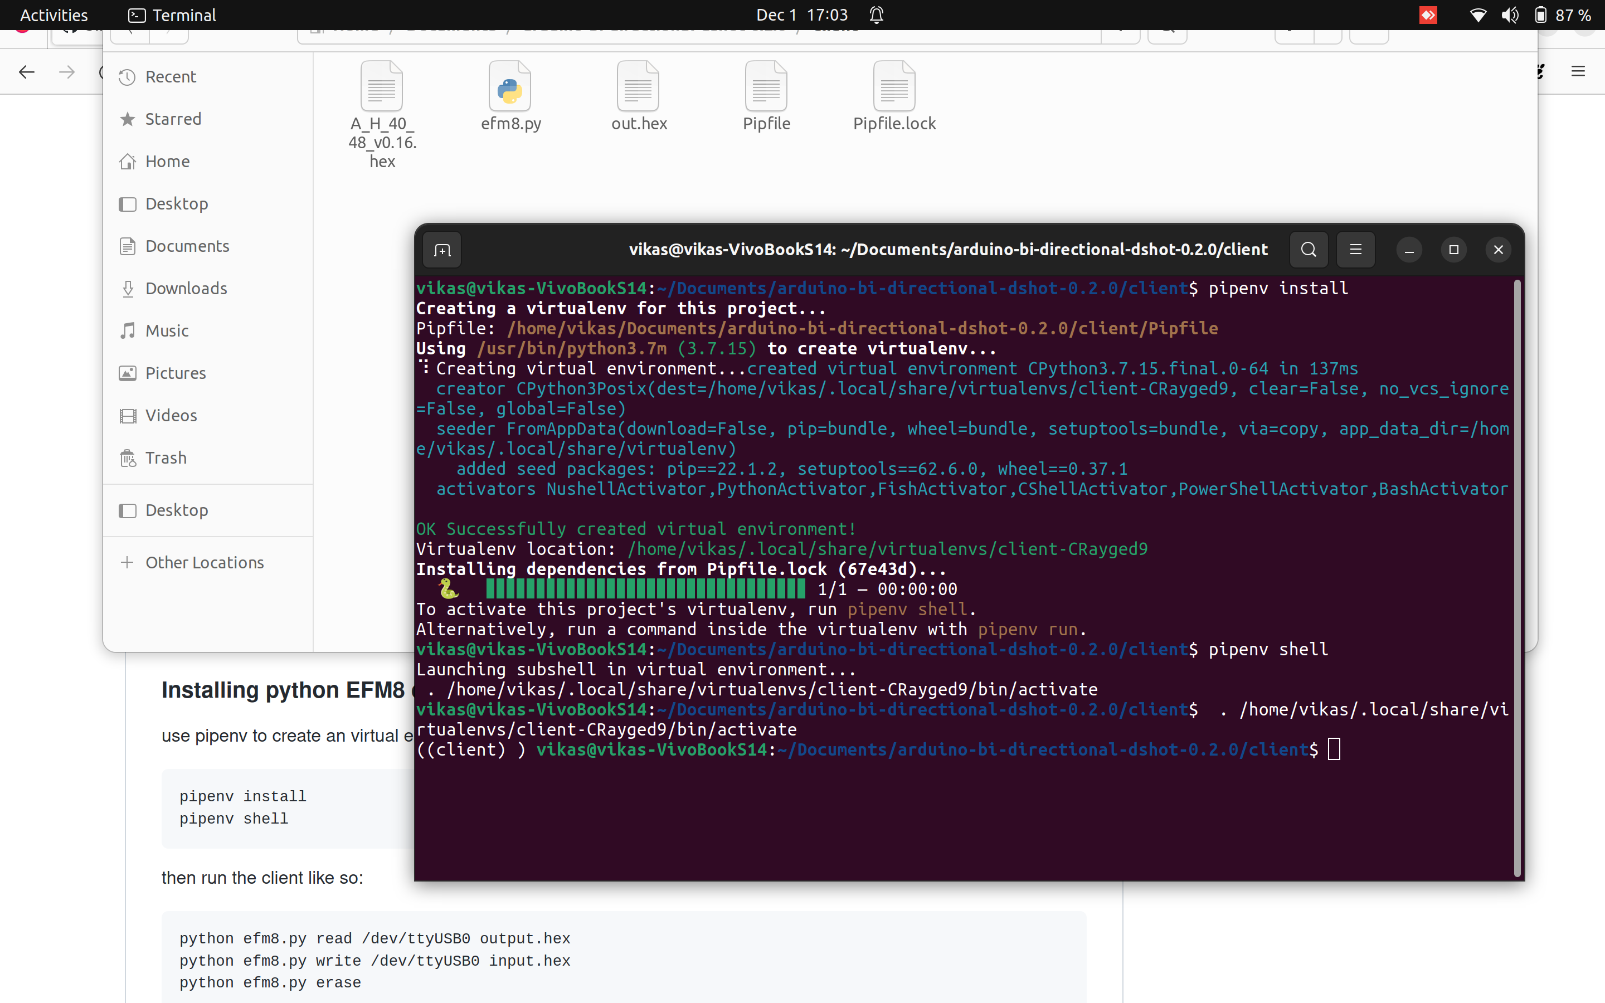Click the green install progress bar
Viewport: 1605px width, 1003px height.
(x=646, y=588)
